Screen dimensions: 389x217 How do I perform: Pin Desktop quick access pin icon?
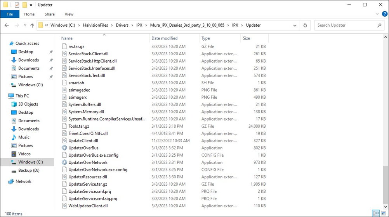(51, 52)
